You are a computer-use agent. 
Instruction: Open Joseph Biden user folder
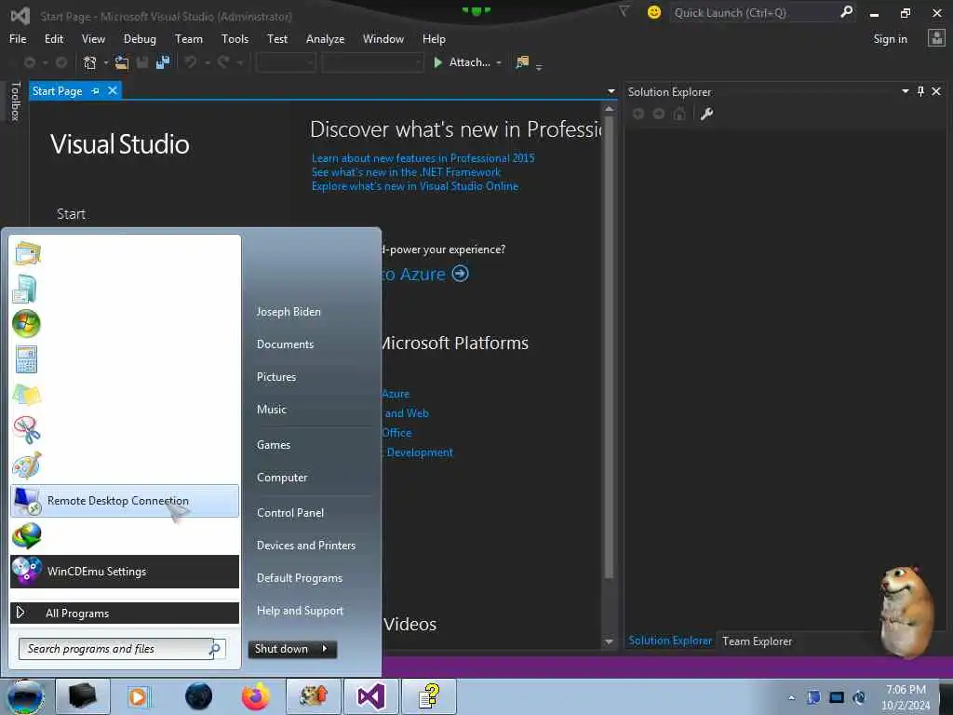tap(289, 311)
